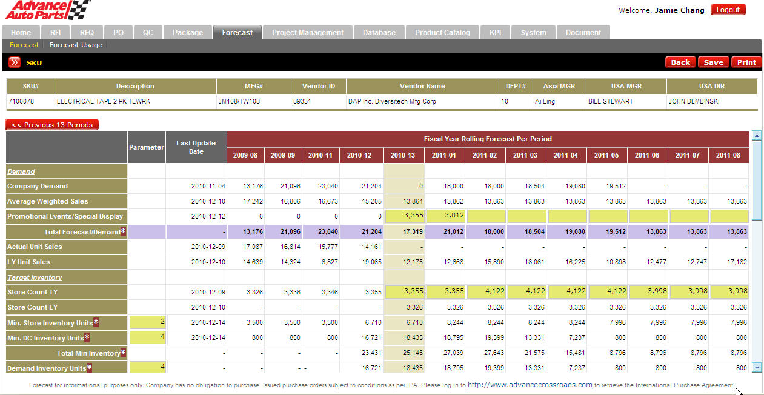Select the Forecast Usage submenu

coord(76,45)
